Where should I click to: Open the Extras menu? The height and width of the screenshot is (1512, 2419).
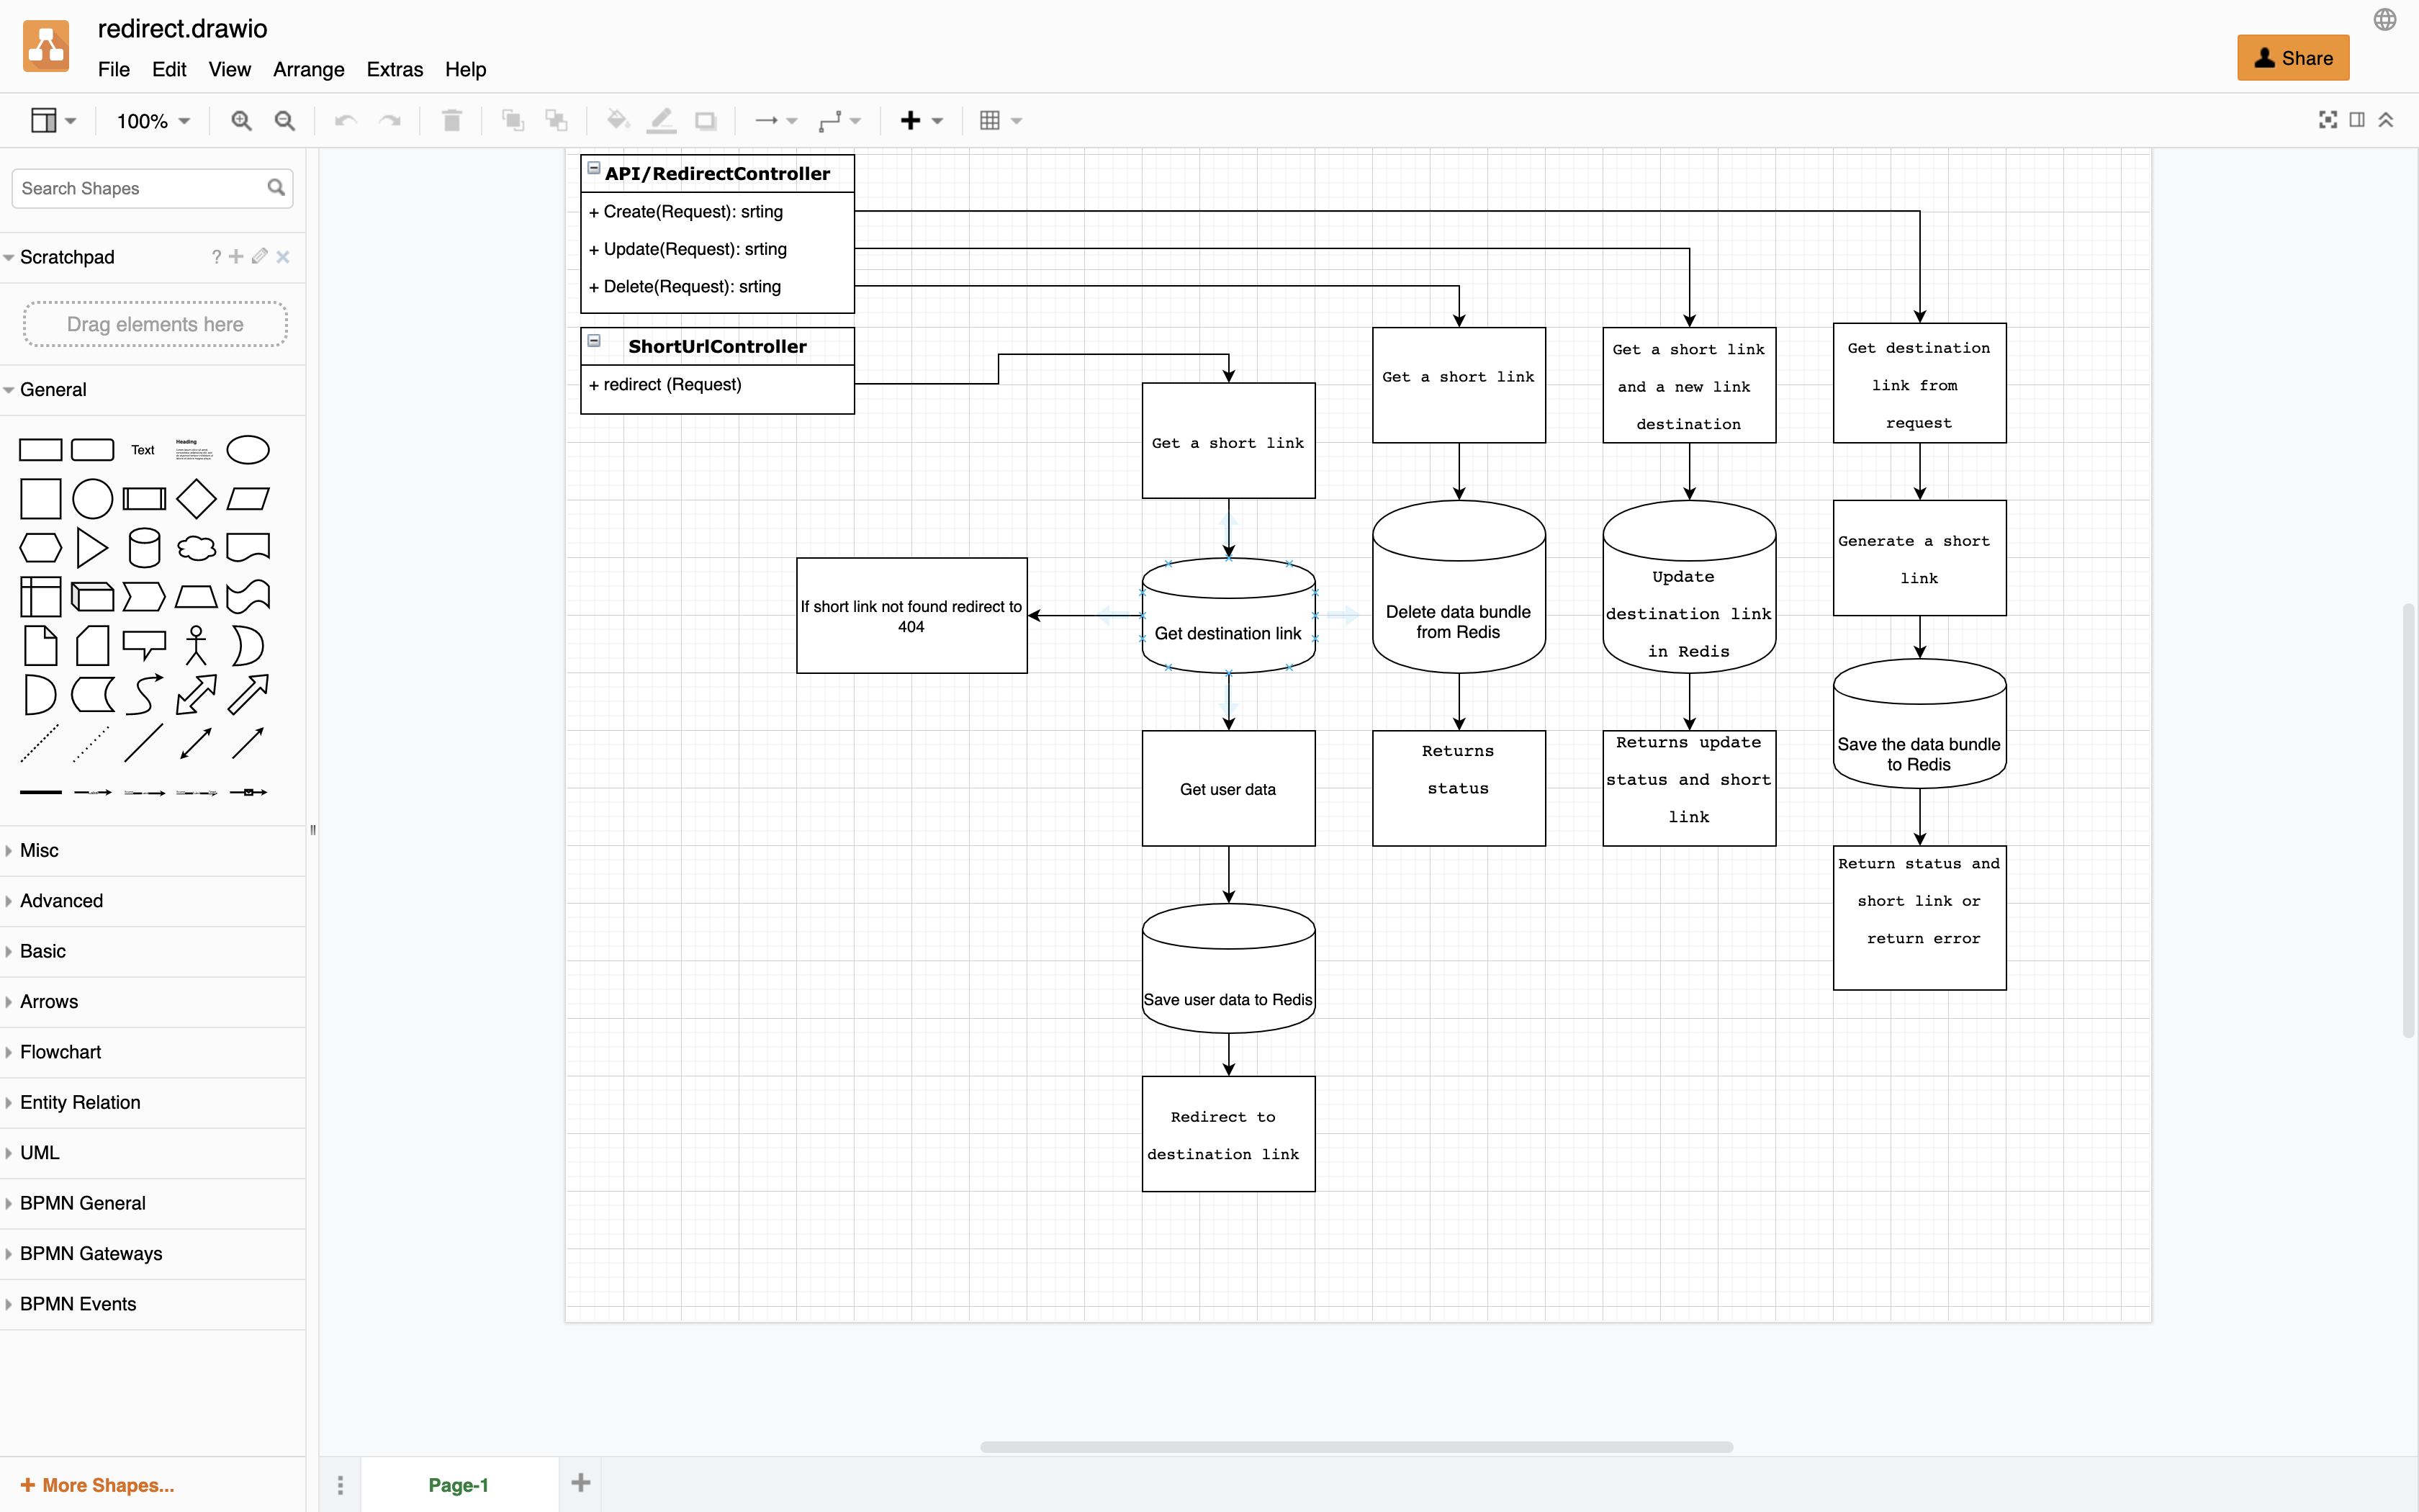(395, 69)
